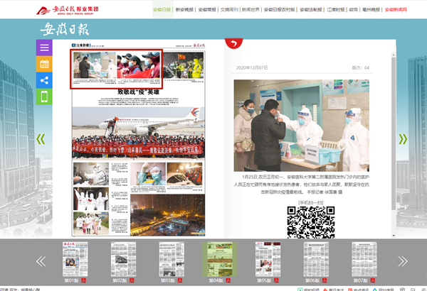Open the orange calendar date picker icon
The image size is (427, 291).
click(44, 64)
